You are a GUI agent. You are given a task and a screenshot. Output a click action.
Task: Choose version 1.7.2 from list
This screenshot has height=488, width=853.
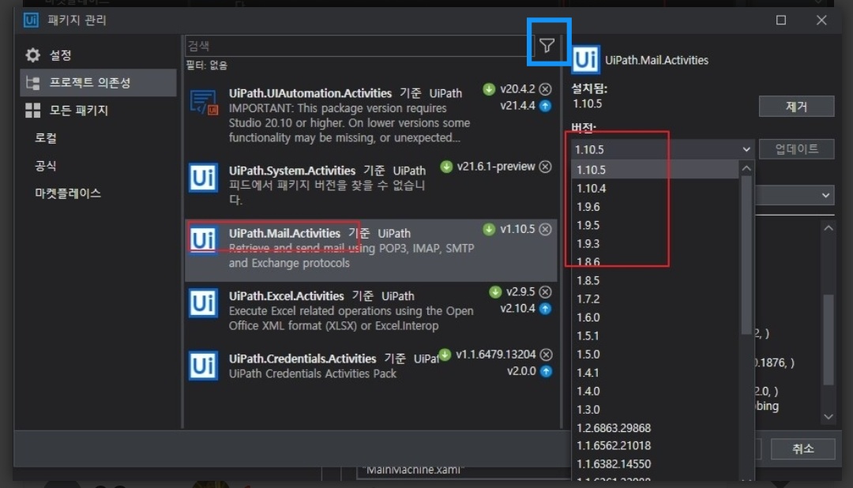(655, 299)
